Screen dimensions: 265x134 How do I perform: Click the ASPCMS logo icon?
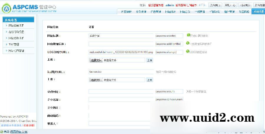(x=6, y=8)
